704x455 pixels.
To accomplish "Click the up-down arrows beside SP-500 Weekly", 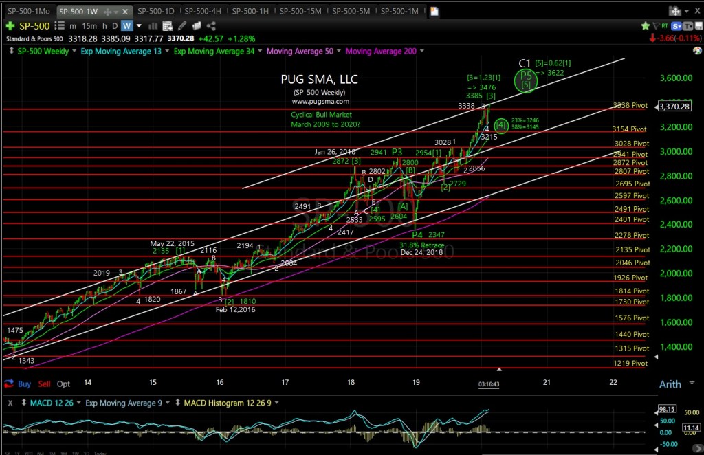I will click(x=11, y=51).
